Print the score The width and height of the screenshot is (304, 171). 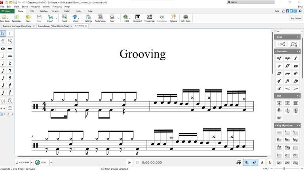tap(112, 19)
